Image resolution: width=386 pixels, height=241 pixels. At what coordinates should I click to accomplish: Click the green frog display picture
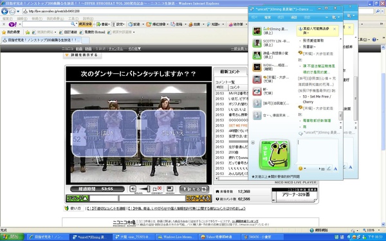[275, 154]
